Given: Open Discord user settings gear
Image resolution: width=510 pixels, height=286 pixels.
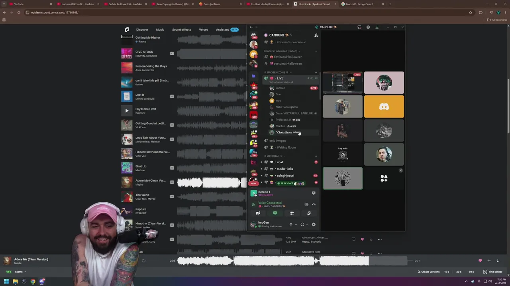Looking at the screenshot, I should pos(314,224).
